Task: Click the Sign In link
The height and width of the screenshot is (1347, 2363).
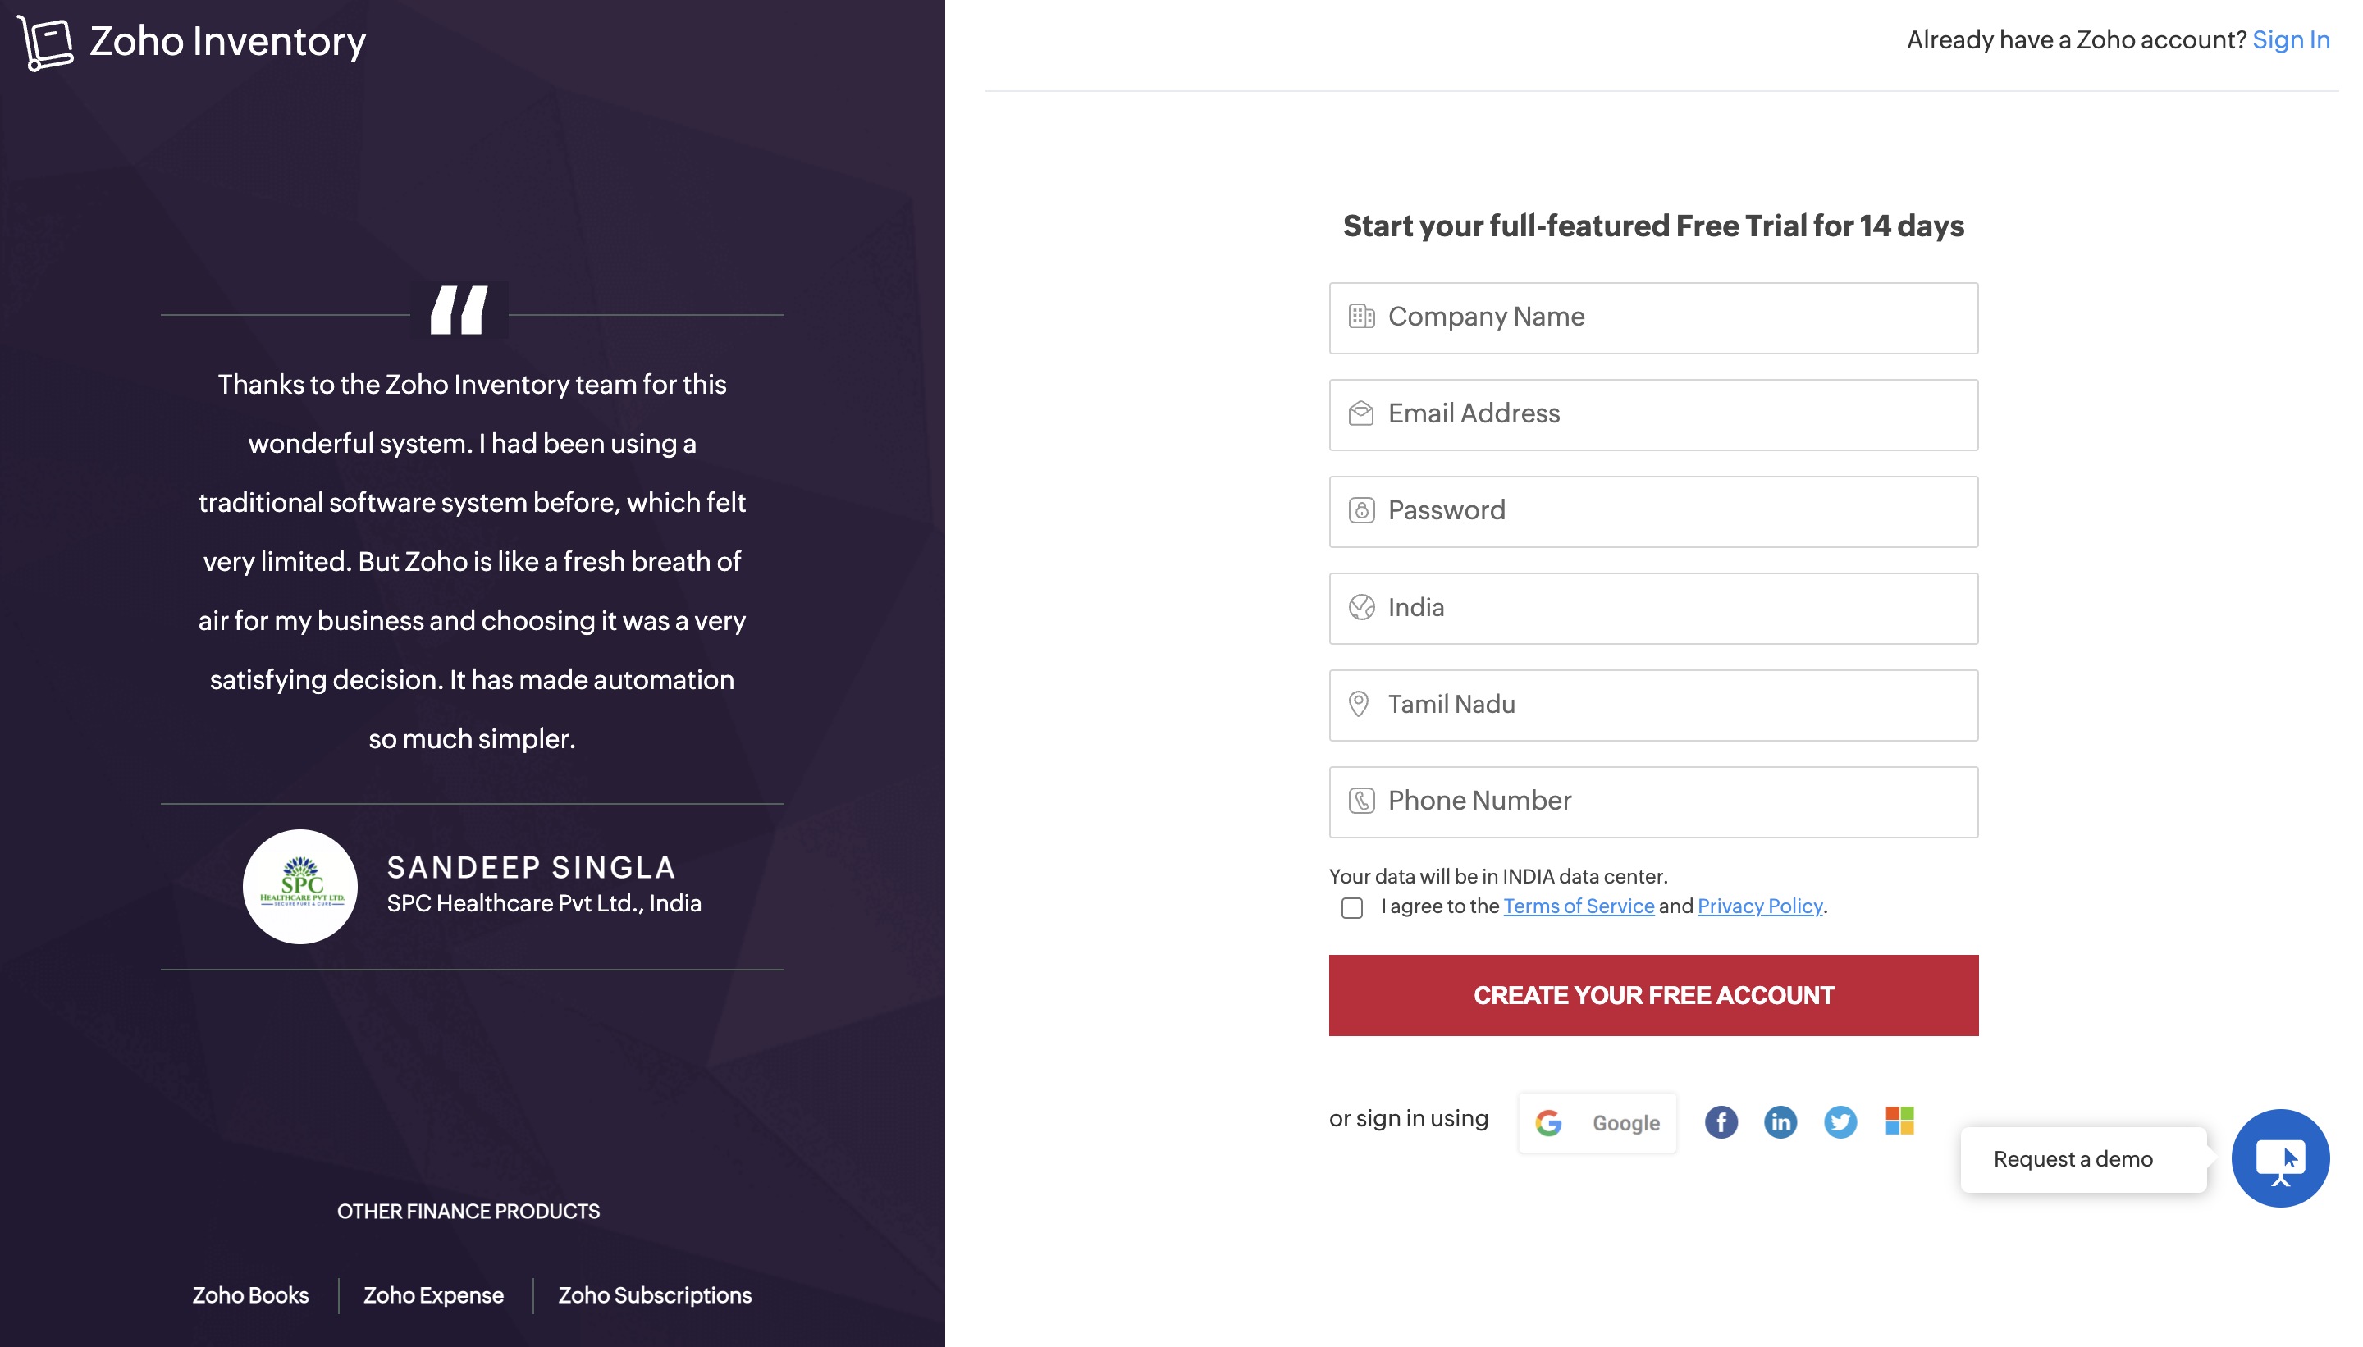Action: tap(2297, 40)
